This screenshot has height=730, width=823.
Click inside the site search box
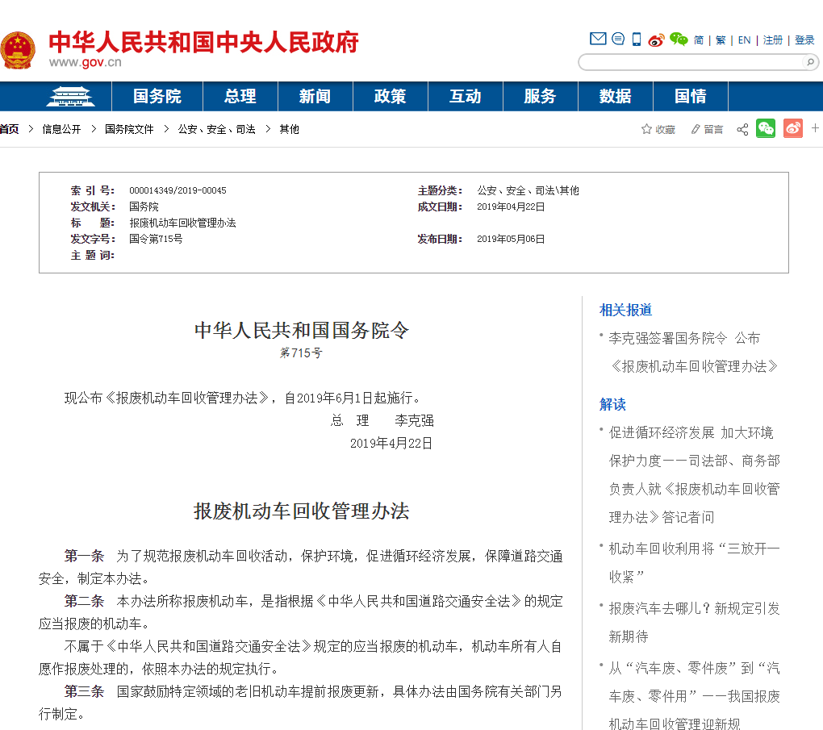tap(690, 62)
